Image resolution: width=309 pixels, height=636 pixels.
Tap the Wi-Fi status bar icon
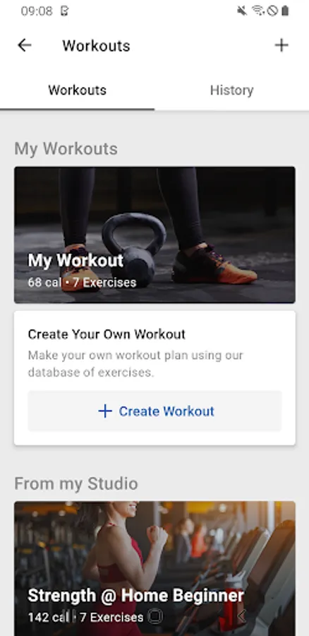click(257, 11)
